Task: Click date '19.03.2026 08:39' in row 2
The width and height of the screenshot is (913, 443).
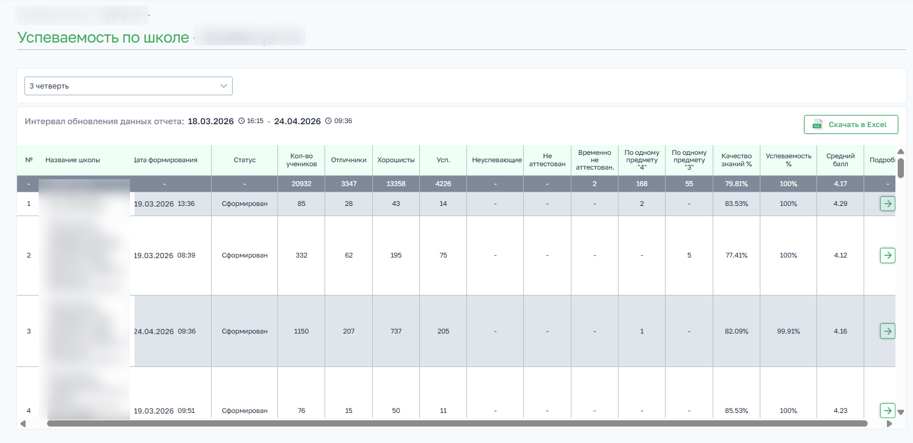Action: pos(164,255)
